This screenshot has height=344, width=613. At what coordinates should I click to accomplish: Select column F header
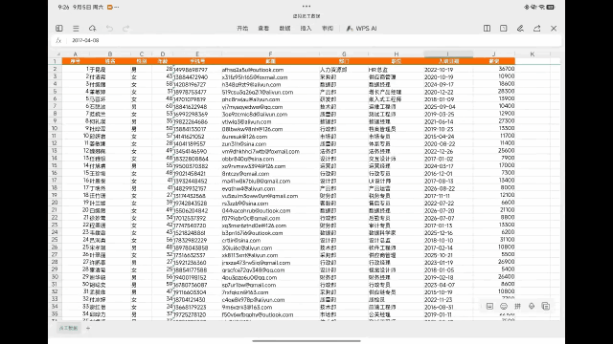270,54
